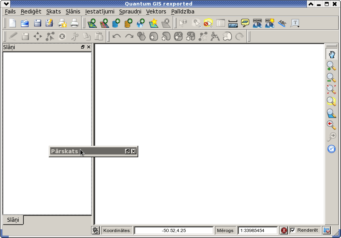Open new print composer icon with star
341x238 pixels.
[62, 23]
